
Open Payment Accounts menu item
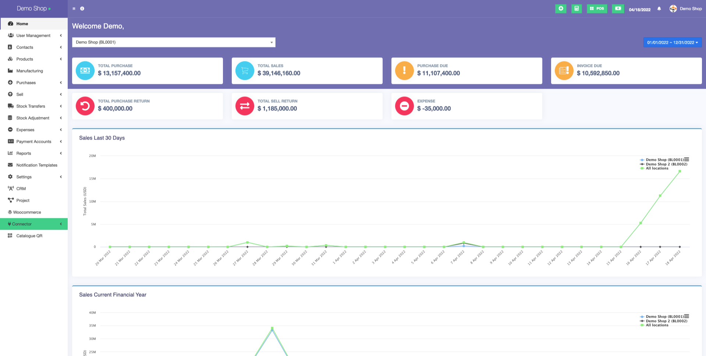[x=34, y=141]
